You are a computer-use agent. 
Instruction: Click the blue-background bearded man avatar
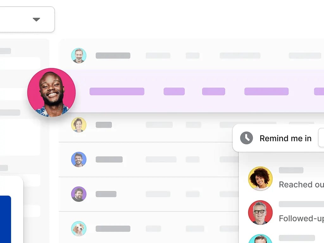pyautogui.click(x=79, y=159)
